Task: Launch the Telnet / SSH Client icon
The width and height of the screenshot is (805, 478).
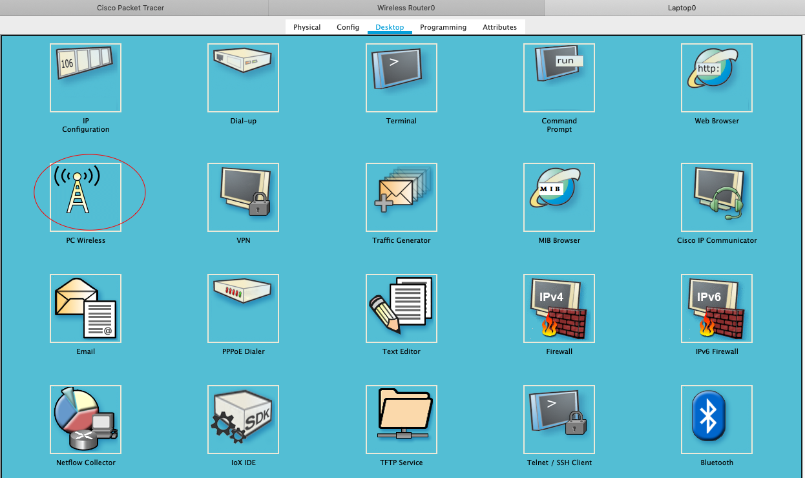Action: (559, 419)
